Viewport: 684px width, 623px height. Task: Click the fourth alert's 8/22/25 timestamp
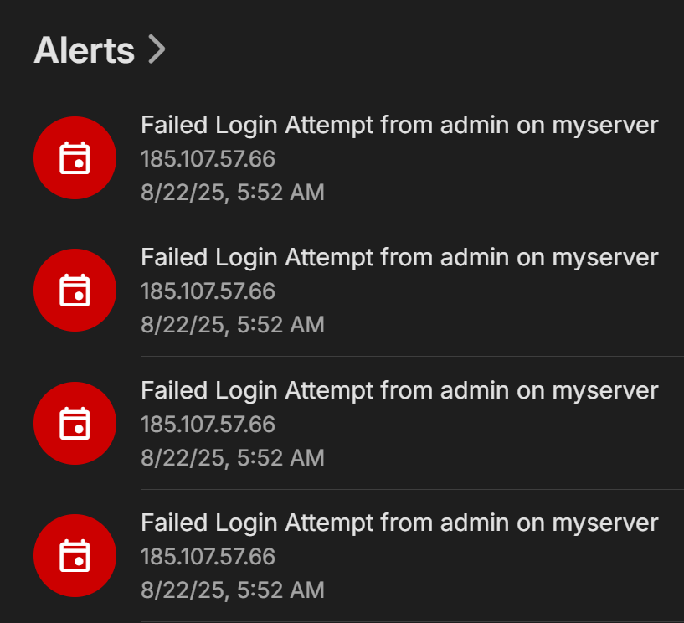click(184, 590)
